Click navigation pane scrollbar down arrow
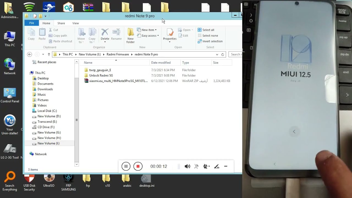Viewport: 352px width, 198px height. coord(77,164)
